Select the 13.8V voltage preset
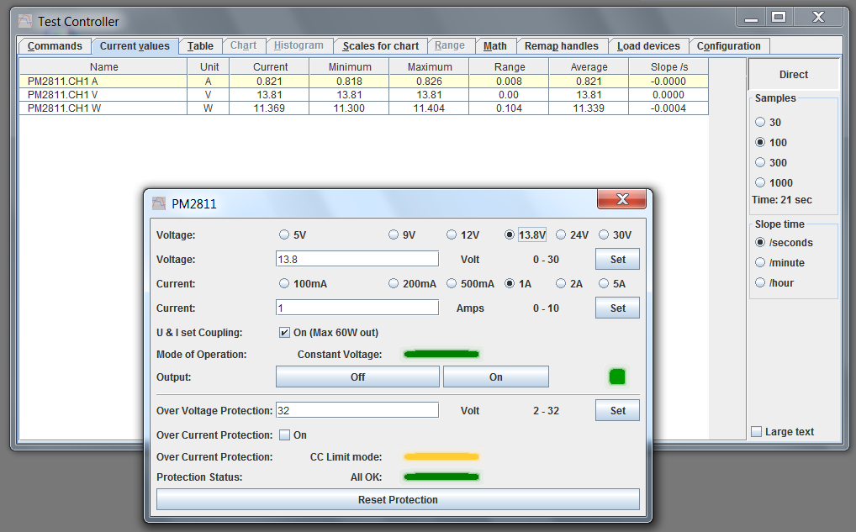 point(510,235)
